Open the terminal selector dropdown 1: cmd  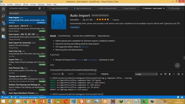pyautogui.click(x=146, y=74)
